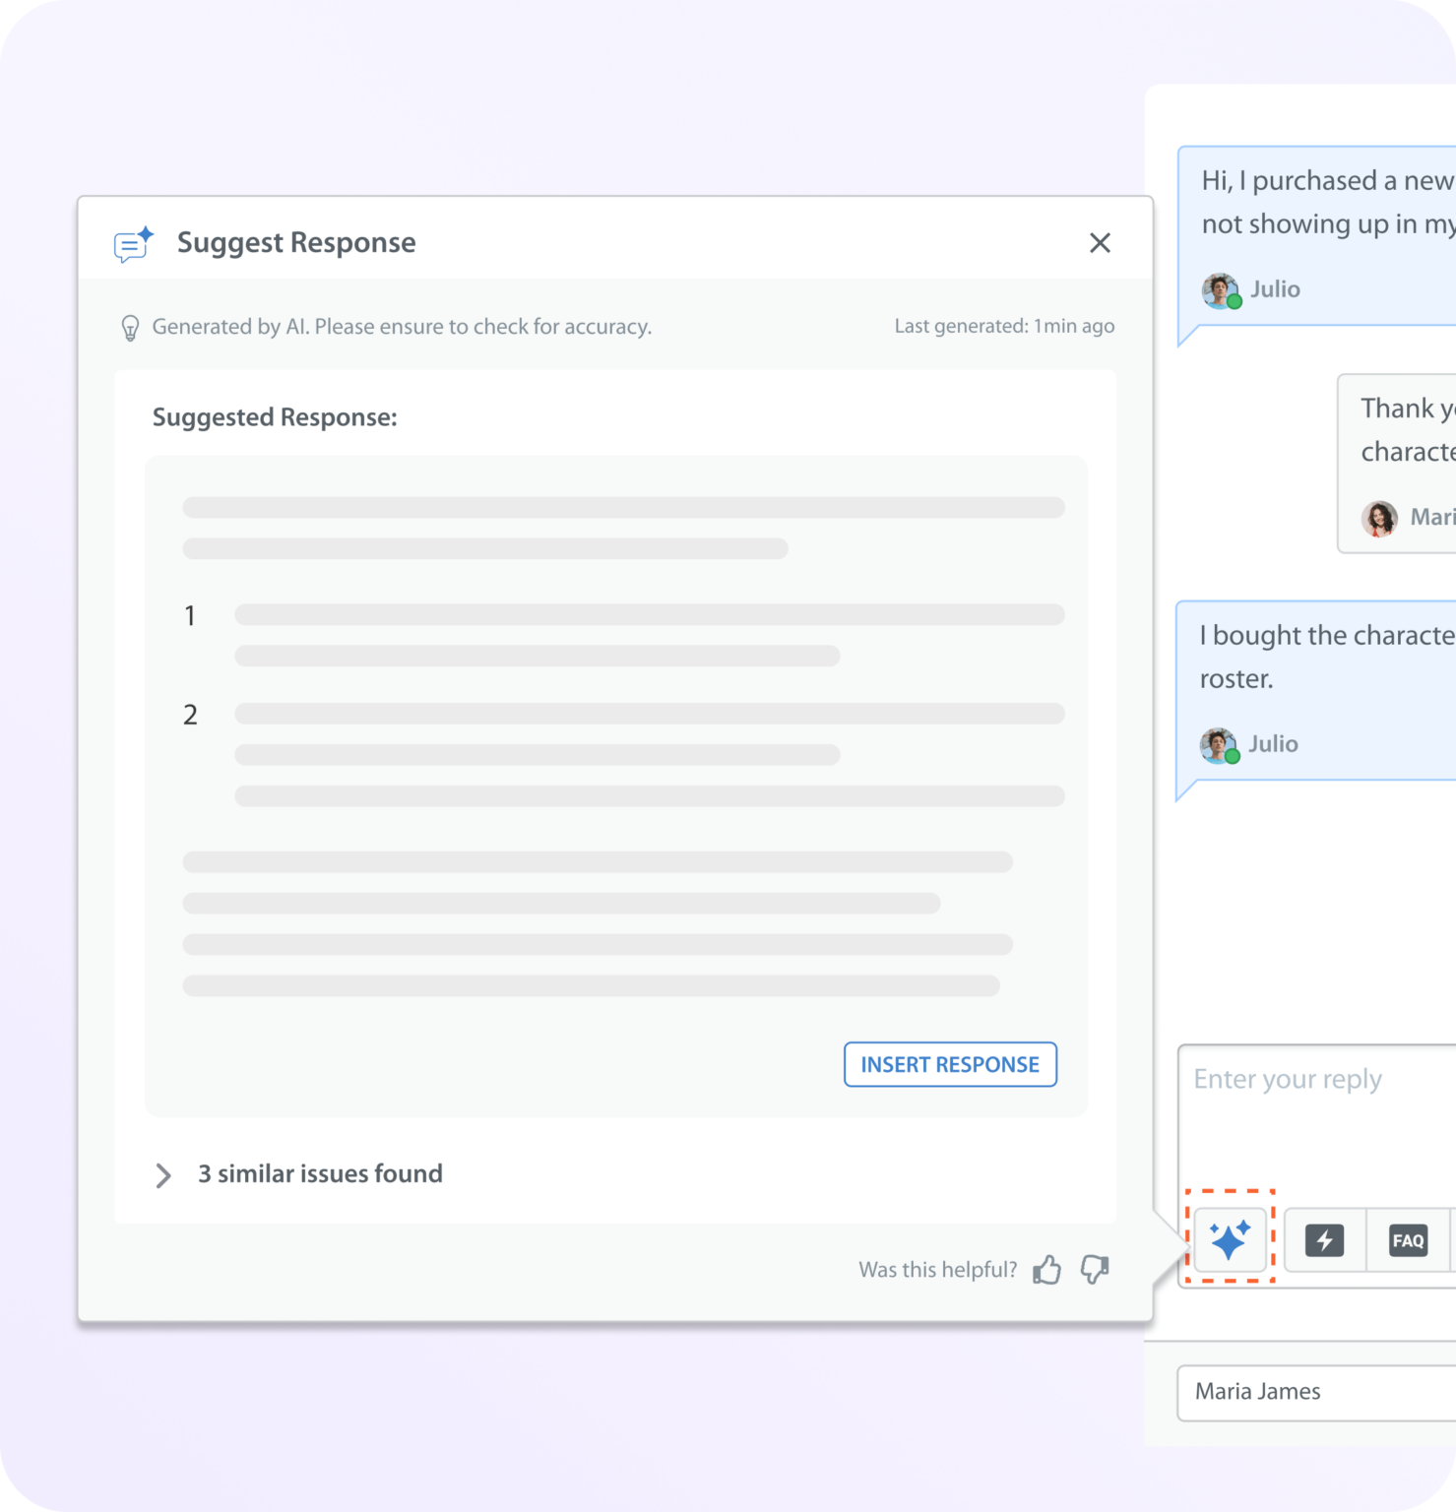The image size is (1456, 1512).
Task: Dismiss the Suggest Response dialog
Action: [x=1100, y=242]
